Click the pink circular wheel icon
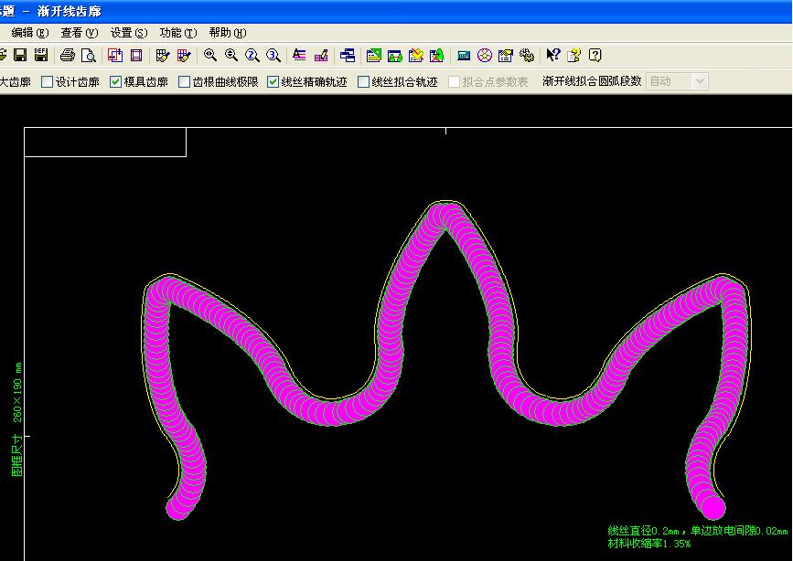Image resolution: width=793 pixels, height=561 pixels. 485,55
